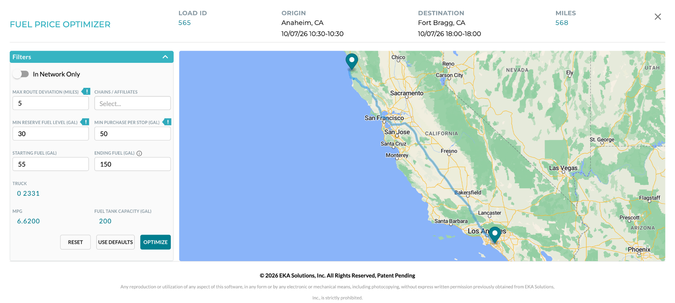Click the Fort Bragg destination map pin
Image resolution: width=675 pixels, height=303 pixels.
pyautogui.click(x=352, y=61)
